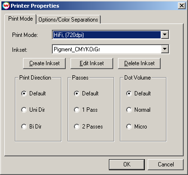Set Dot Volume to Micro
Screen dimensions: 188x175
[129, 127]
